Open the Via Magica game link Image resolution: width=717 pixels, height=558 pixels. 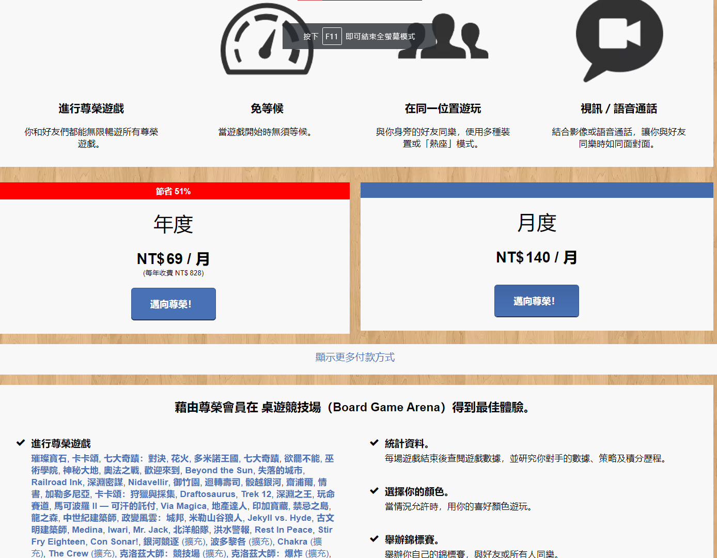point(184,506)
